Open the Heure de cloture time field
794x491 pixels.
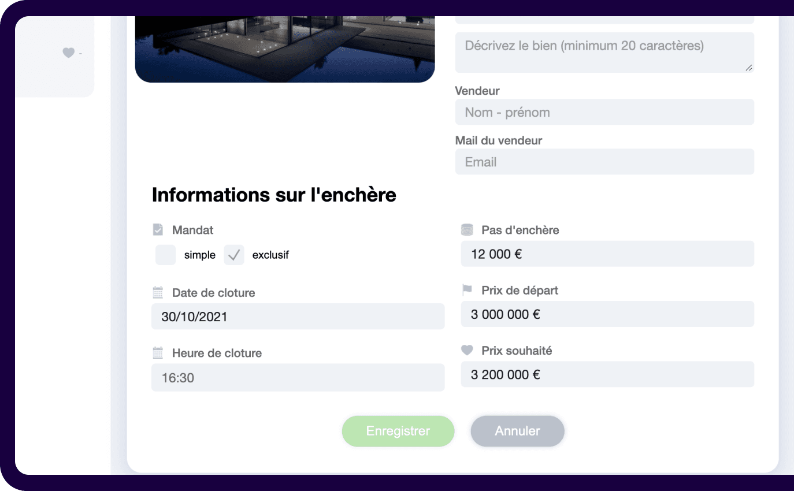tap(298, 378)
